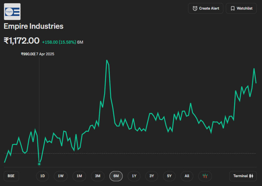The height and width of the screenshot is (186, 262).
Task: Select the 5Y time range
Action: 169,176
